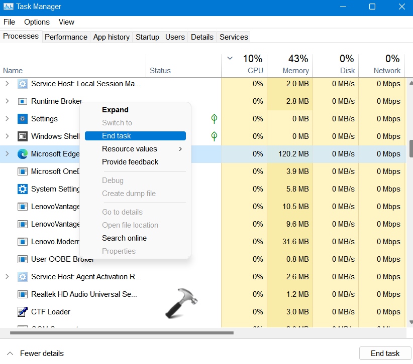Expand Service Host: Agent Activation Runtime row
This screenshot has height=364, width=413.
click(7, 277)
